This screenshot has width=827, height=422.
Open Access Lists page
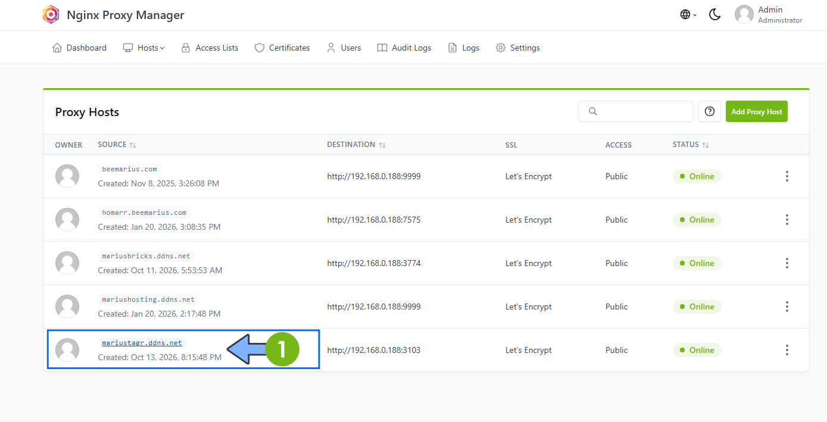(x=210, y=48)
